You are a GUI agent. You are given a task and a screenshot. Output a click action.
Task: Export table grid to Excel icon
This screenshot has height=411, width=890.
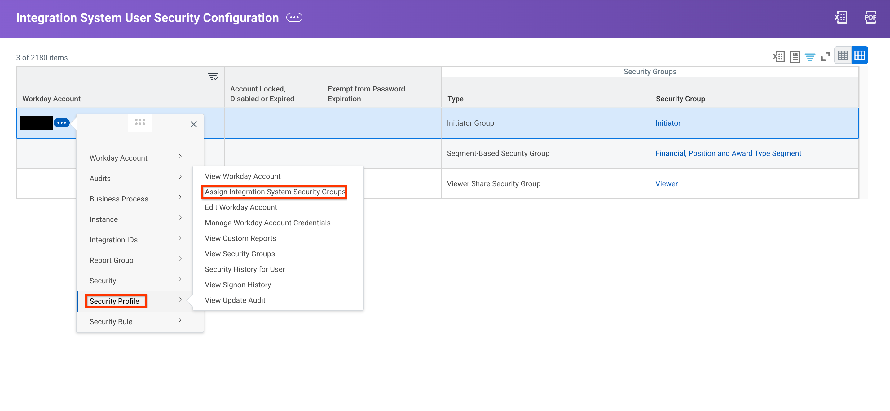click(x=779, y=56)
